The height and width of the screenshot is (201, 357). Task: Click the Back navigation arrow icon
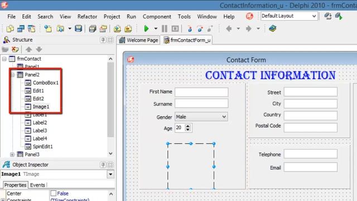point(229,28)
